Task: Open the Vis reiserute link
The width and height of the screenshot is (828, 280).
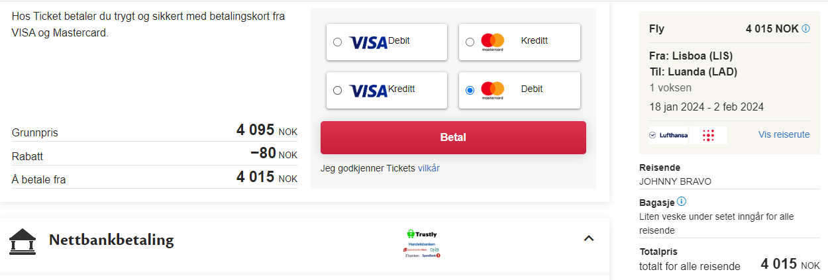Action: pos(784,134)
